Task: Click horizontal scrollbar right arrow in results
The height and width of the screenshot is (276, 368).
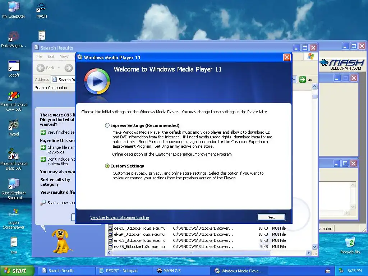Action: (x=309, y=253)
